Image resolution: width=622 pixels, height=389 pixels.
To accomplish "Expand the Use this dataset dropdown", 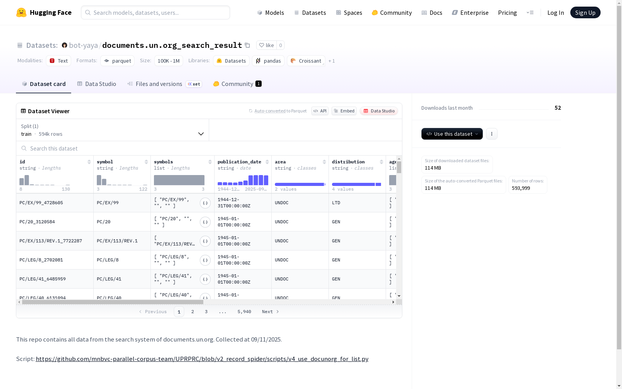I will pos(452,134).
